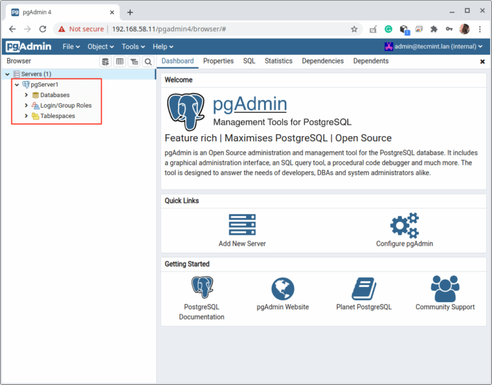
Task: Click the Add New Server icon
Action: (242, 225)
